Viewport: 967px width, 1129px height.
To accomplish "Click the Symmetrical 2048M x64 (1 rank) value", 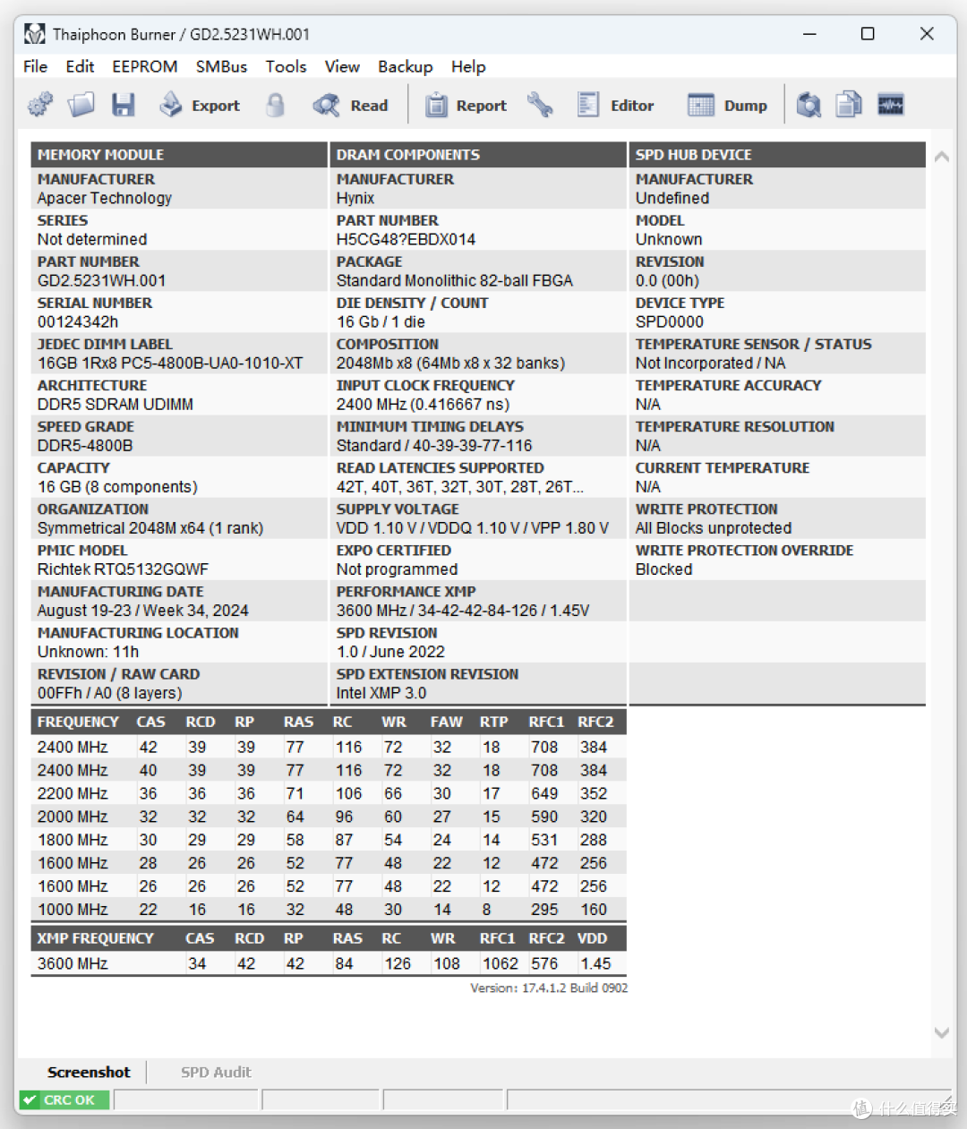I will 150,527.
